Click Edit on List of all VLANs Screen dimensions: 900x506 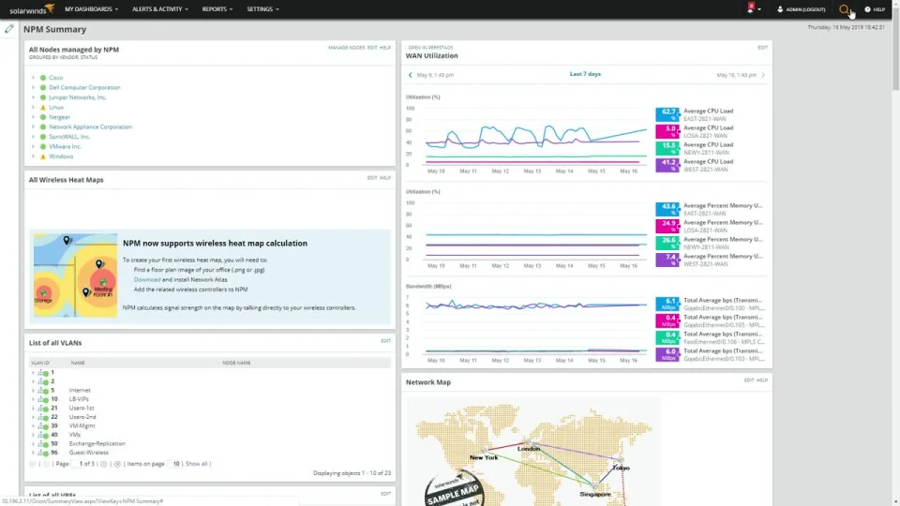click(x=385, y=341)
